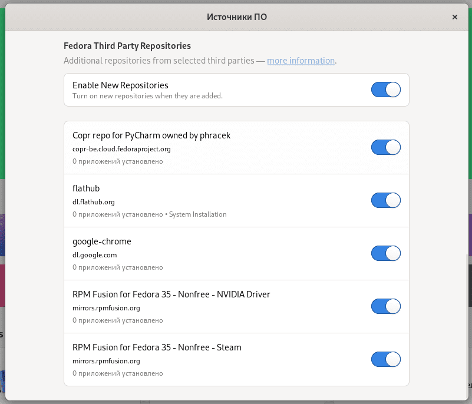
Task: Open the "more information" link
Action: coord(301,61)
